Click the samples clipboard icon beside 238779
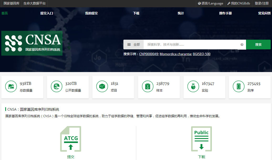Image resolution: width=272 pixels, height=160 pixels. 148,86
